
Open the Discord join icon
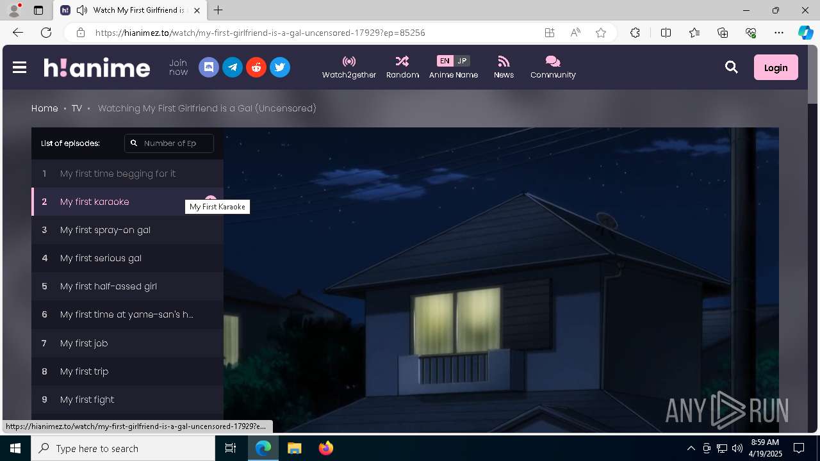click(x=209, y=67)
